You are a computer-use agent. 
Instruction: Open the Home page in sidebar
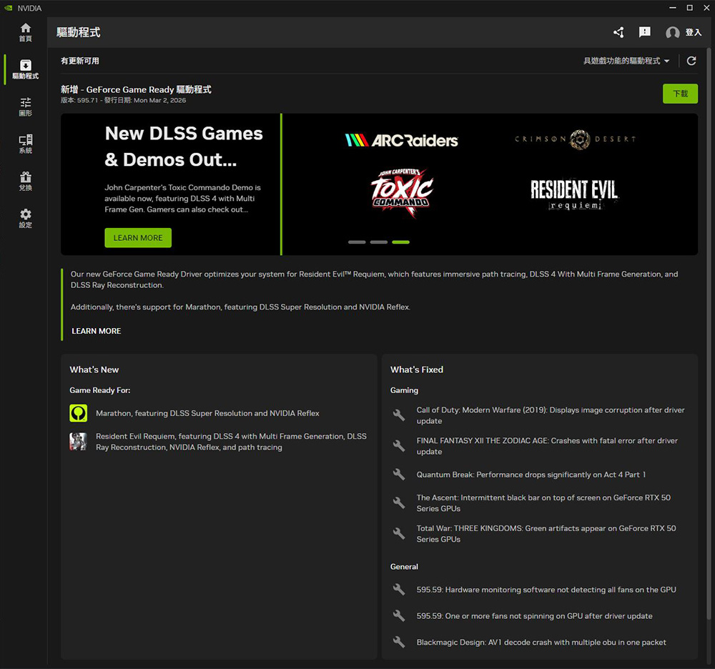coord(26,32)
